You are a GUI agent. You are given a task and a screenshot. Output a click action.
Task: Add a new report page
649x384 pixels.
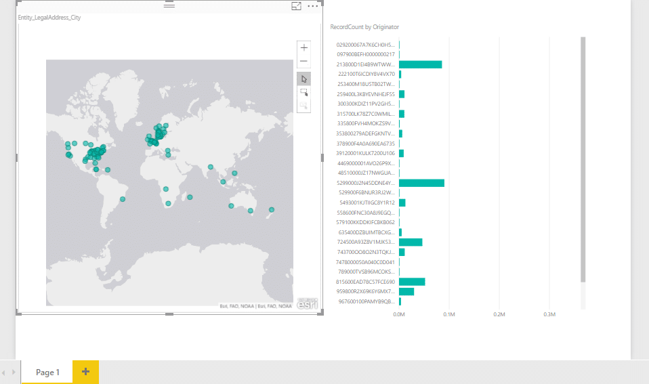pos(85,372)
